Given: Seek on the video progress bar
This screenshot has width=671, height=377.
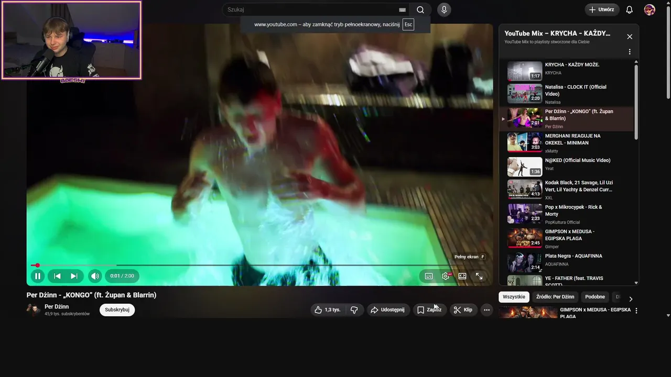Looking at the screenshot, I should [x=260, y=265].
